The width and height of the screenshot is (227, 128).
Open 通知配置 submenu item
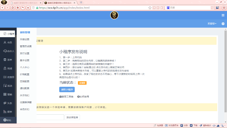click(25, 88)
